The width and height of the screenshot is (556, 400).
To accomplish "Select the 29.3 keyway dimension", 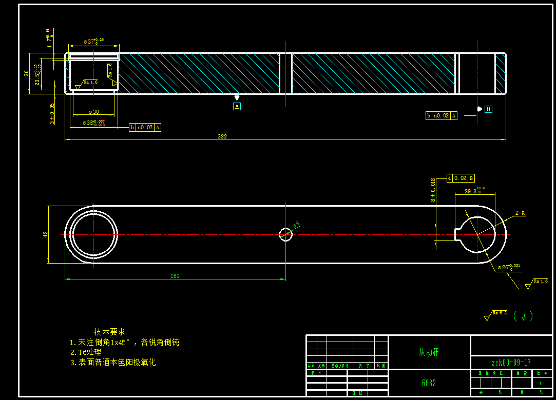I will click(x=474, y=191).
